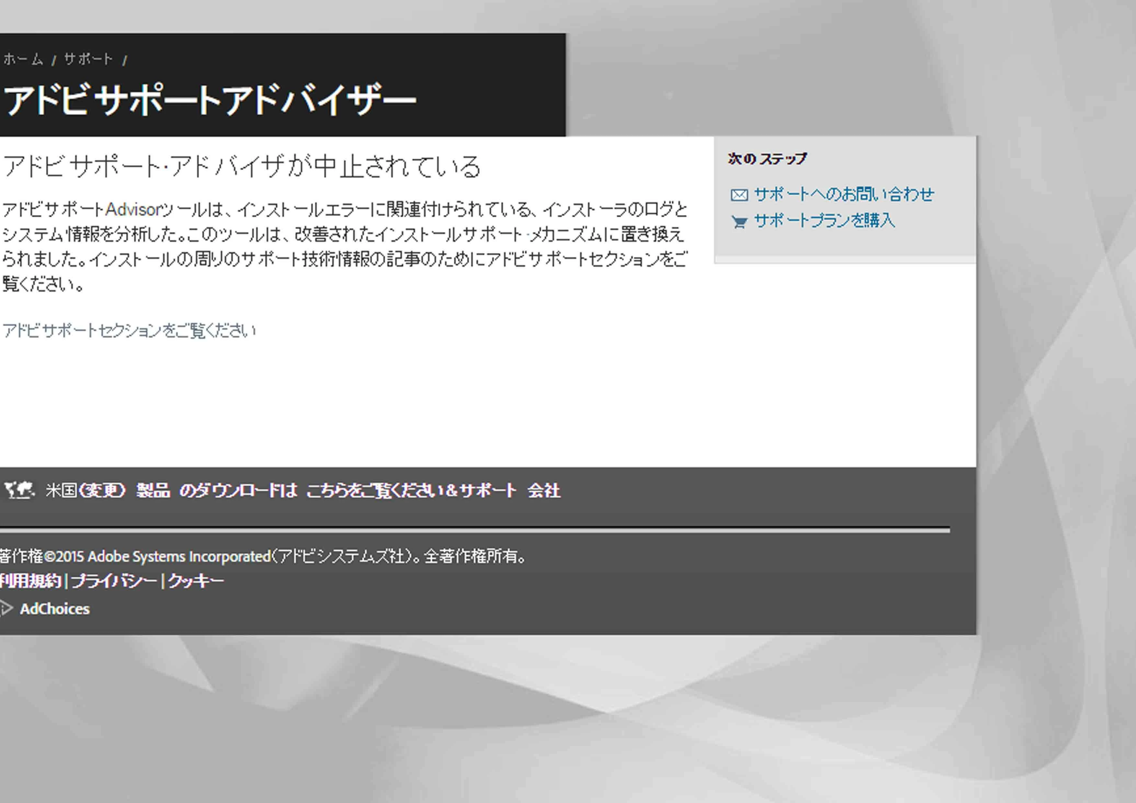Click the アドビサポートアドバイザー page title

point(210,99)
